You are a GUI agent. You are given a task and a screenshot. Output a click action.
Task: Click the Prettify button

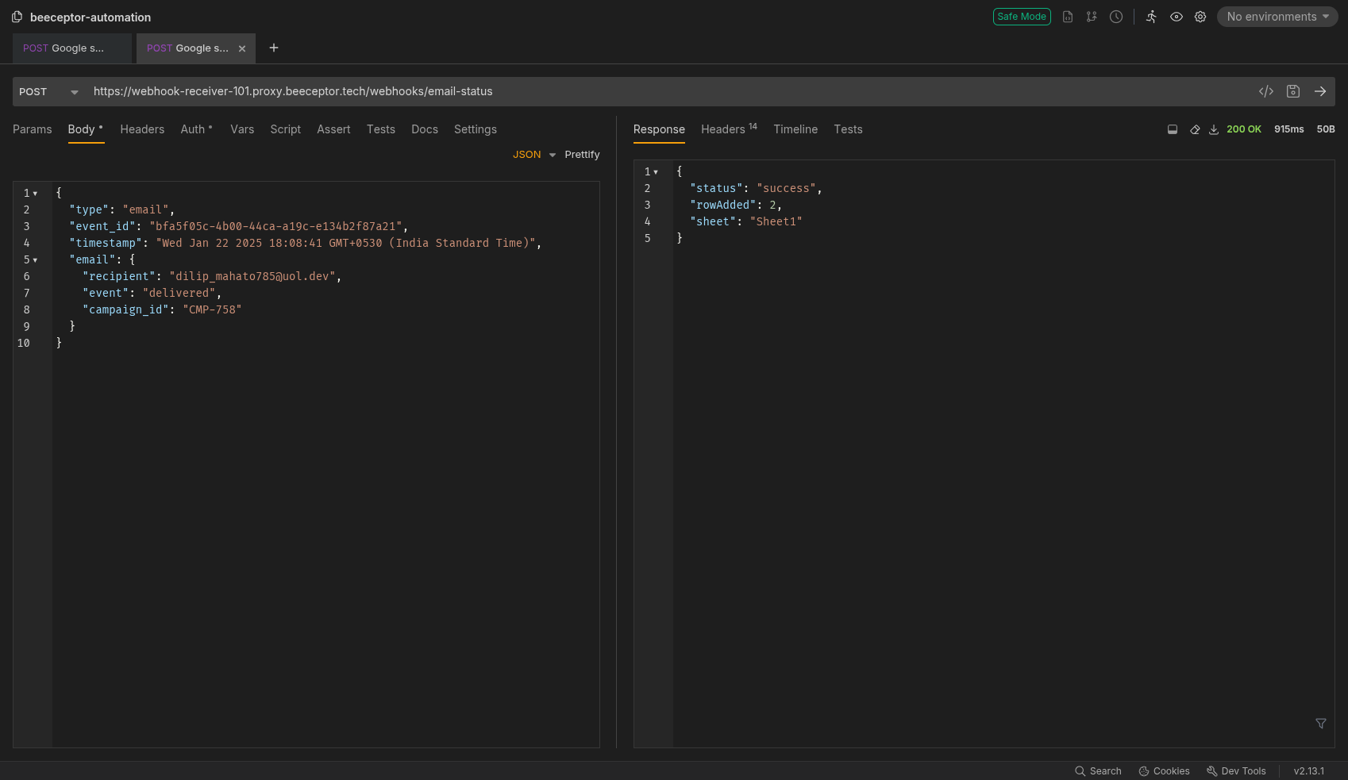[582, 155]
